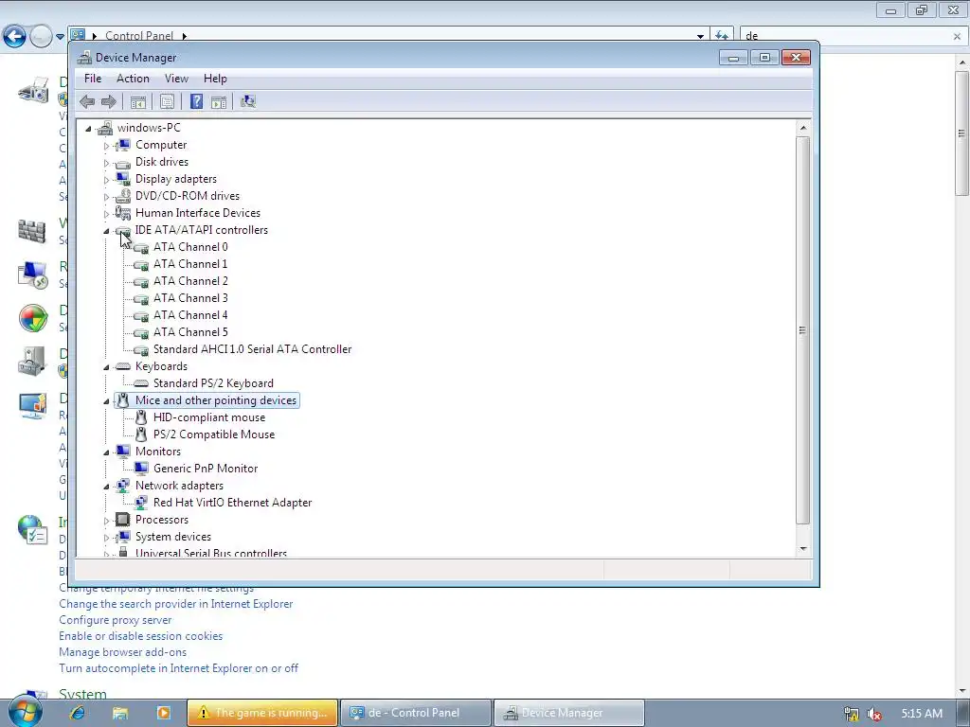The width and height of the screenshot is (970, 727).
Task: Open the Action menu
Action: point(133,79)
